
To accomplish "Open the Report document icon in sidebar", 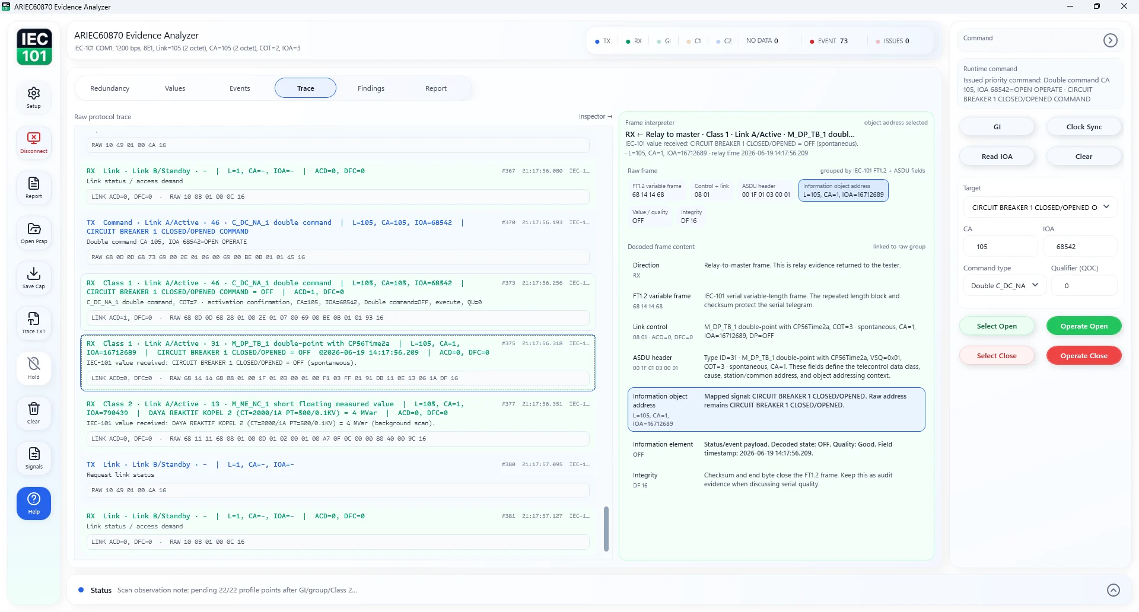I will pos(34,187).
